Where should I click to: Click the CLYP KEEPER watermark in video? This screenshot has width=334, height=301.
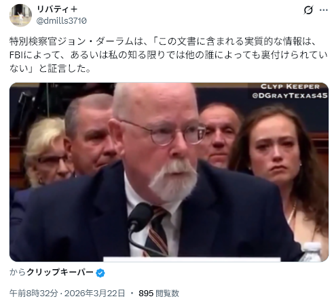290,87
